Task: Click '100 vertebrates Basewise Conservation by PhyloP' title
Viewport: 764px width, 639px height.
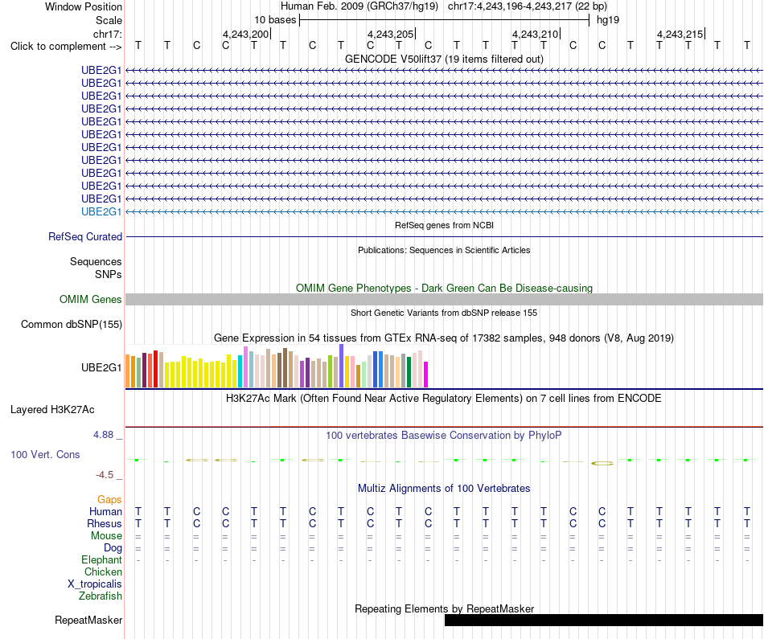Action: tap(444, 436)
